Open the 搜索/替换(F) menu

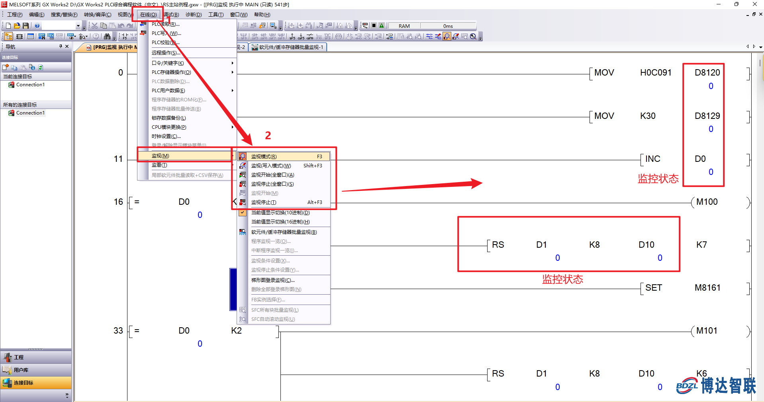point(64,15)
